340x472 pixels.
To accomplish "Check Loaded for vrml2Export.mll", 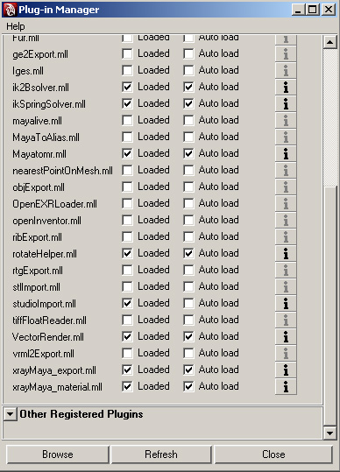I will coord(127,354).
